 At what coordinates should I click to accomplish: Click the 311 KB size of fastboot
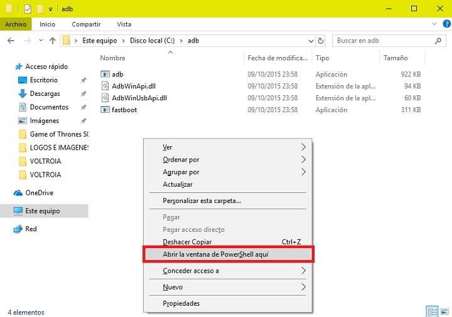click(411, 110)
